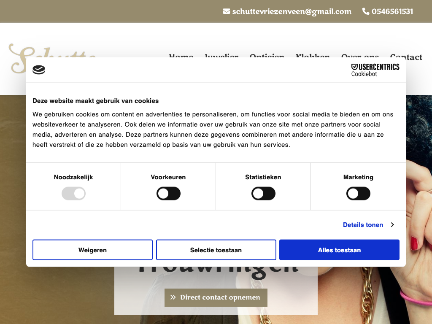Enable the Marketing cookies toggle

tap(358, 194)
